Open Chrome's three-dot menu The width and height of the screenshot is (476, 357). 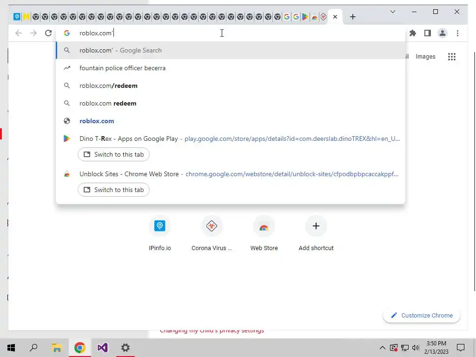pyautogui.click(x=457, y=33)
